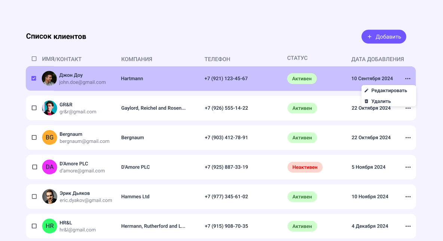Click the plus icon in Добавить button
The image size is (443, 241).
tap(370, 37)
